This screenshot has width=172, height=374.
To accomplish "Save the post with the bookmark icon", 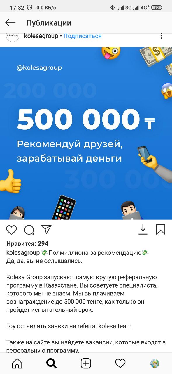I will pyautogui.click(x=161, y=229).
